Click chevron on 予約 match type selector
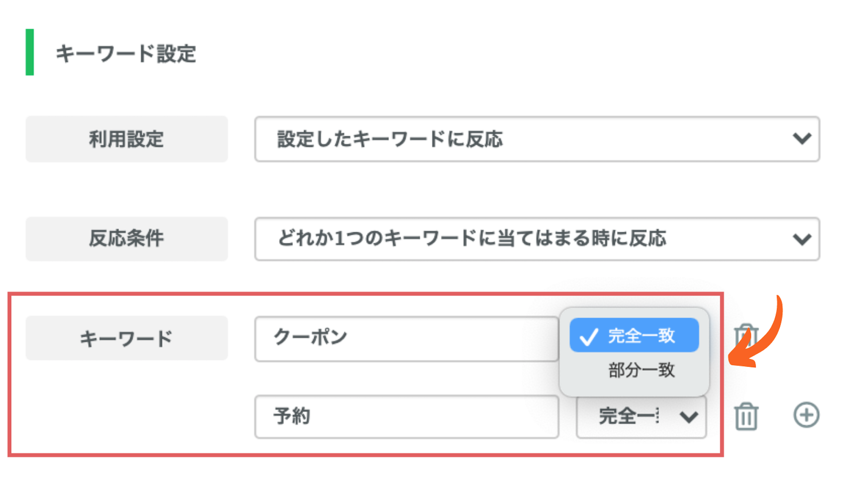This screenshot has width=862, height=489. [689, 417]
